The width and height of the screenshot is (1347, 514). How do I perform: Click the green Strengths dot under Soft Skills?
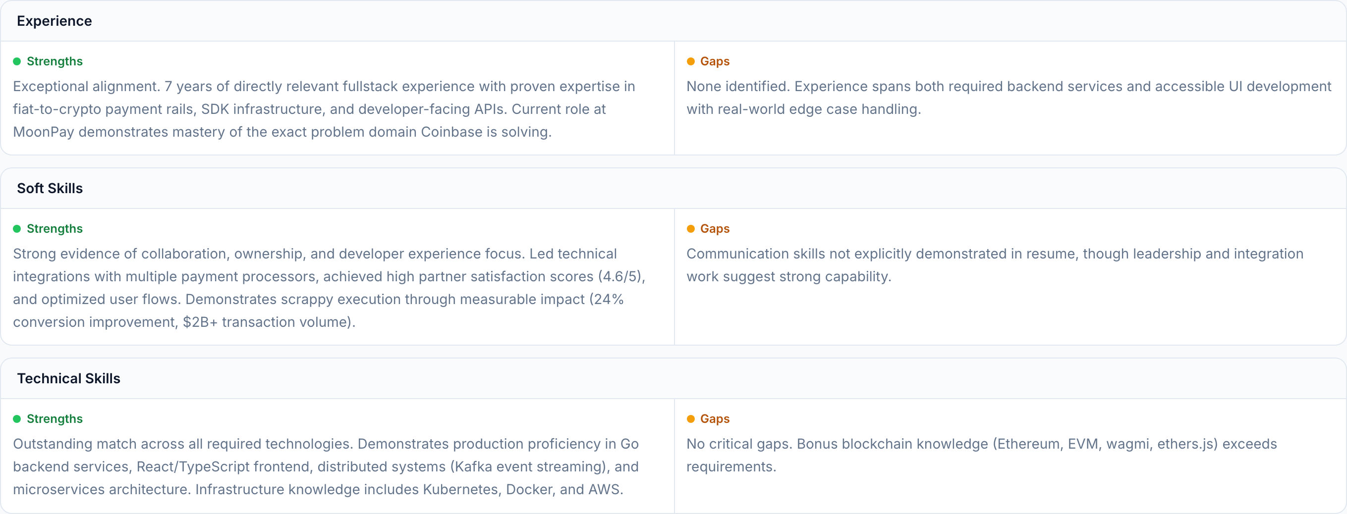pos(17,229)
